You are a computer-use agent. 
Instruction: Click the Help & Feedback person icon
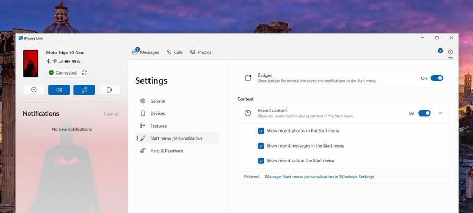tap(143, 151)
